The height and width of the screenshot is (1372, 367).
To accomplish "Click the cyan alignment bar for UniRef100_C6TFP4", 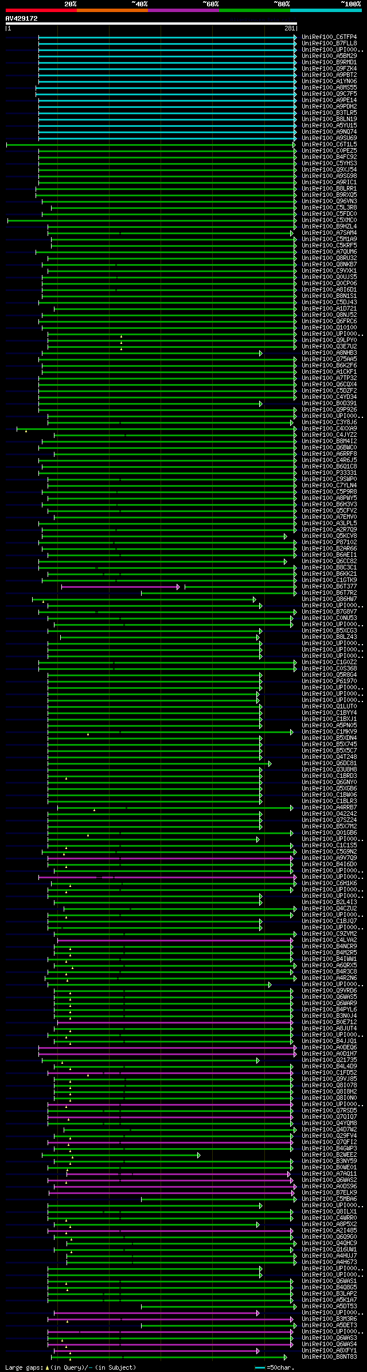I will (167, 37).
